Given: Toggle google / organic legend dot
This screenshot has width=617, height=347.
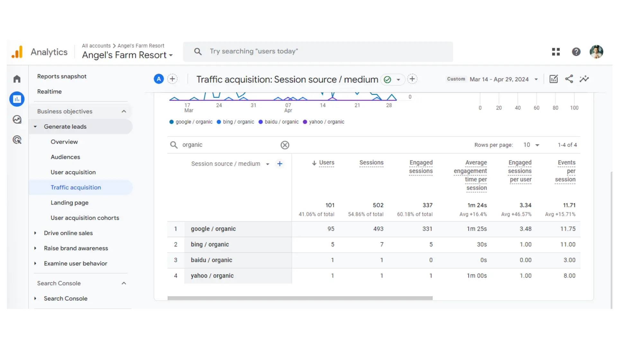Looking at the screenshot, I should [172, 122].
